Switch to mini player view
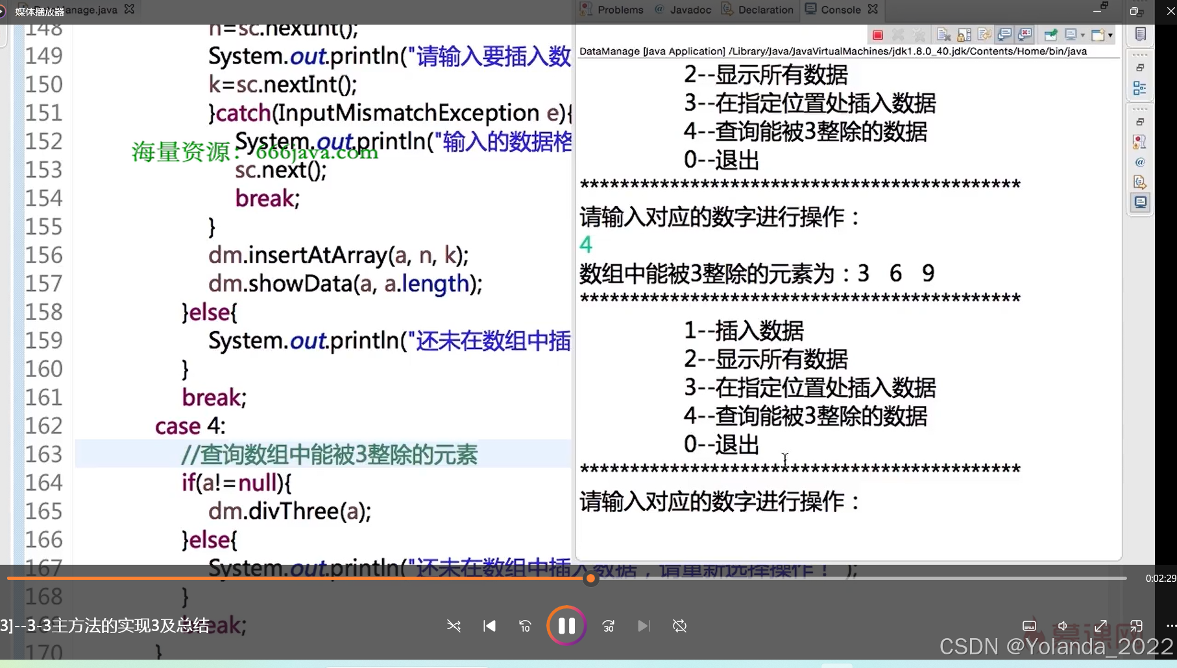Screen dimensions: 1177x668 1136,626
